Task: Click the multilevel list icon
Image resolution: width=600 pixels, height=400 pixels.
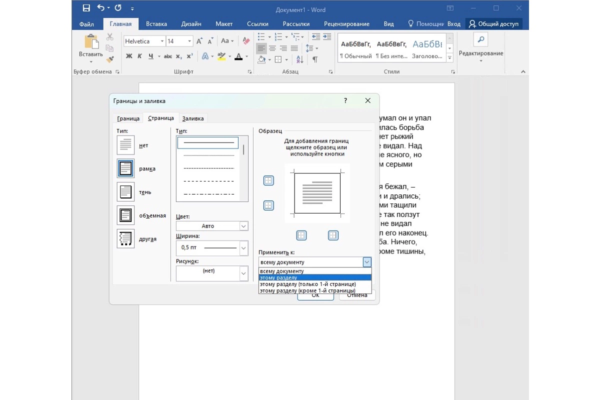Action: click(x=295, y=37)
